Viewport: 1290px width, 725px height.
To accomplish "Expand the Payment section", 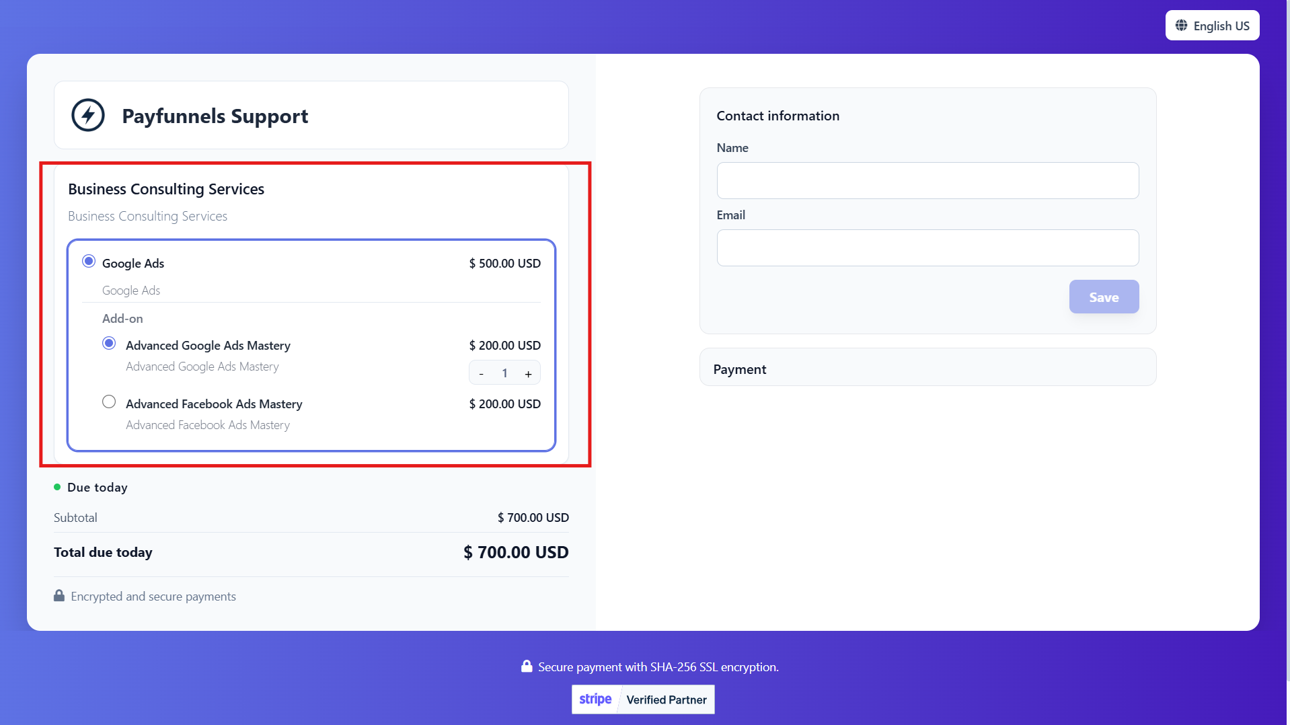I will click(927, 368).
